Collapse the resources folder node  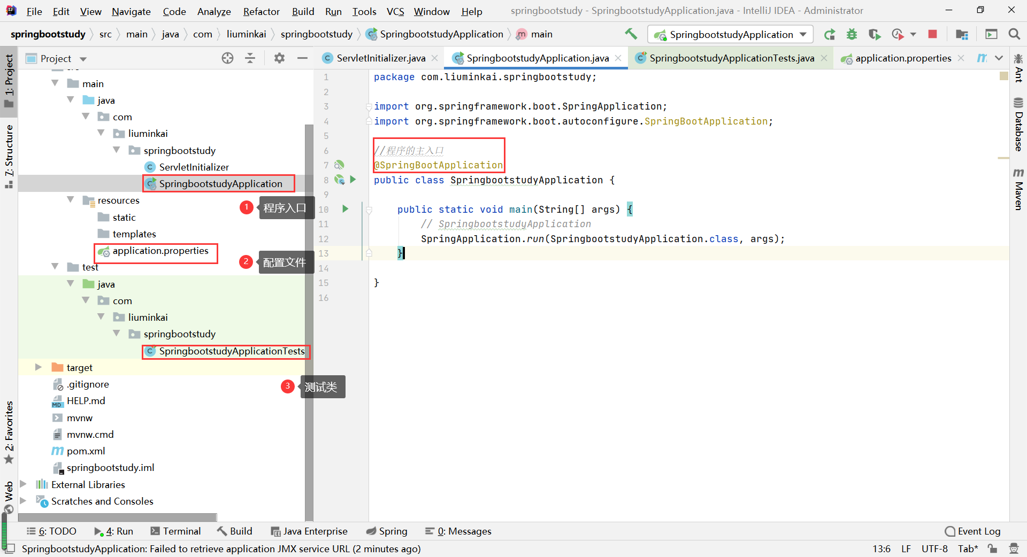pos(70,200)
